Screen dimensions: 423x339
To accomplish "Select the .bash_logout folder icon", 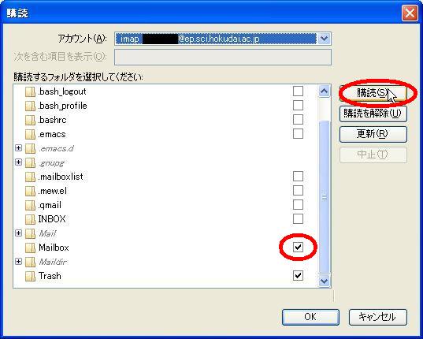I will click(30, 91).
